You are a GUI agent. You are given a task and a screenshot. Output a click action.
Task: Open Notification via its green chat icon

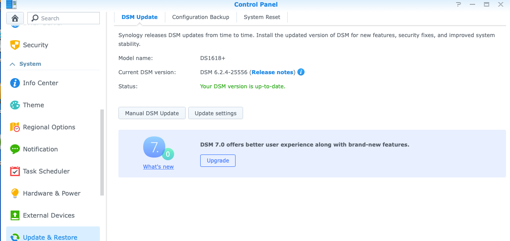[15, 149]
